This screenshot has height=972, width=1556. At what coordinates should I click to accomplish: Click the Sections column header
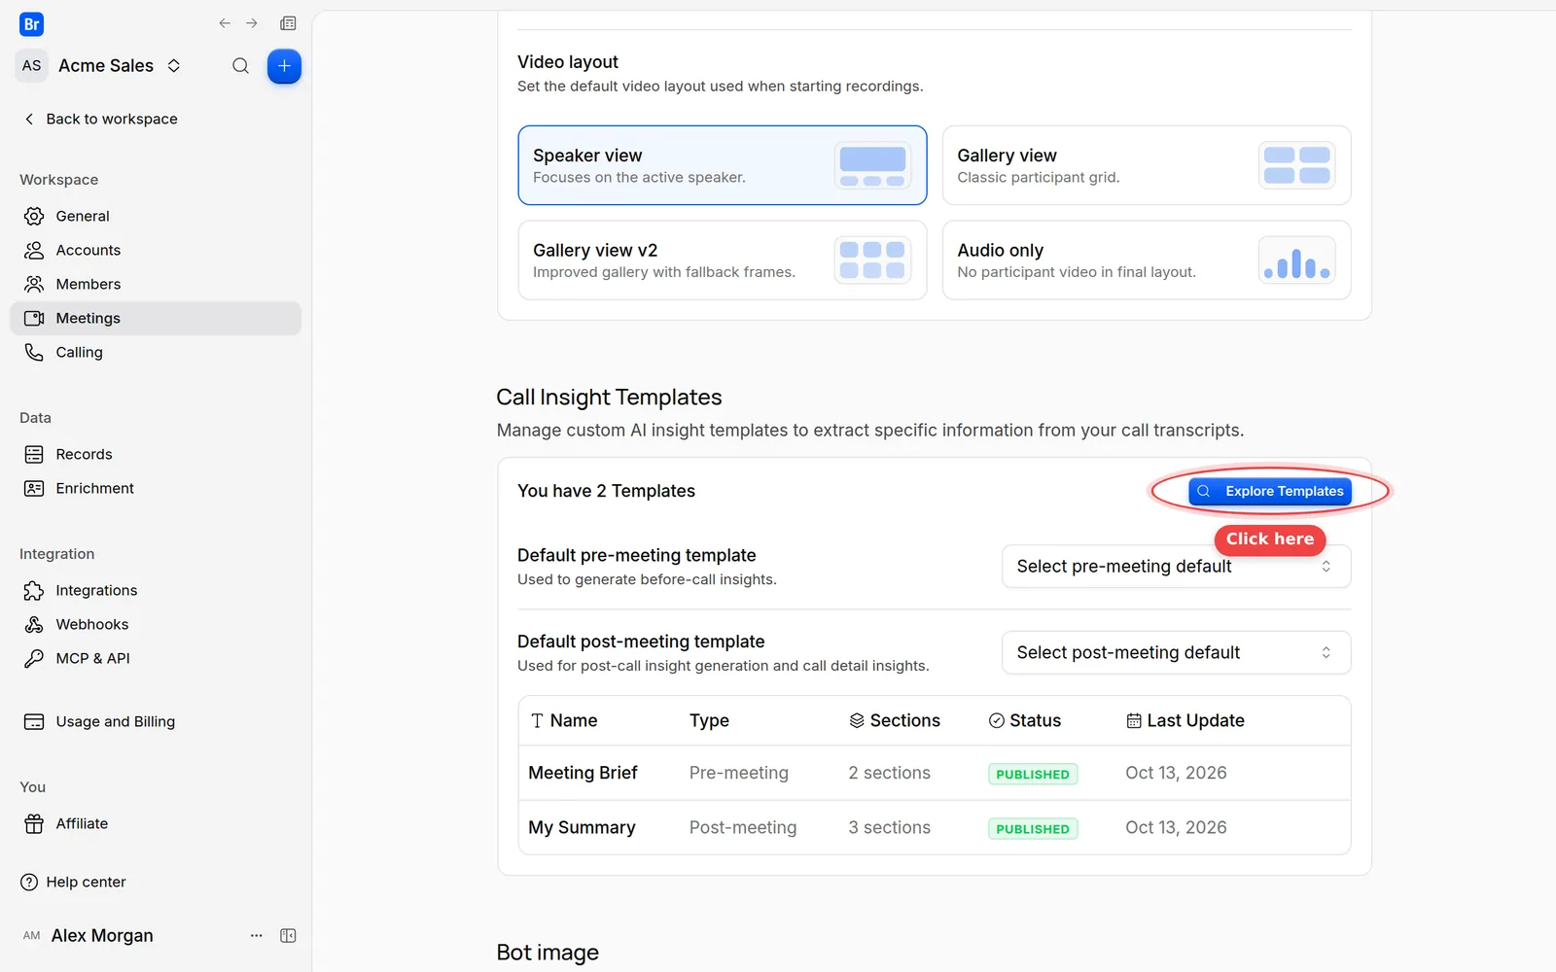tap(895, 720)
